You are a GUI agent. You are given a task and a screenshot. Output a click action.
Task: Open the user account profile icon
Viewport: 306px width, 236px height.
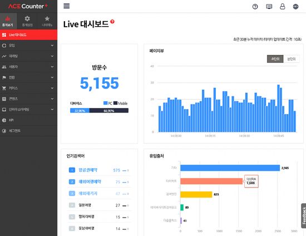tap(283, 7)
